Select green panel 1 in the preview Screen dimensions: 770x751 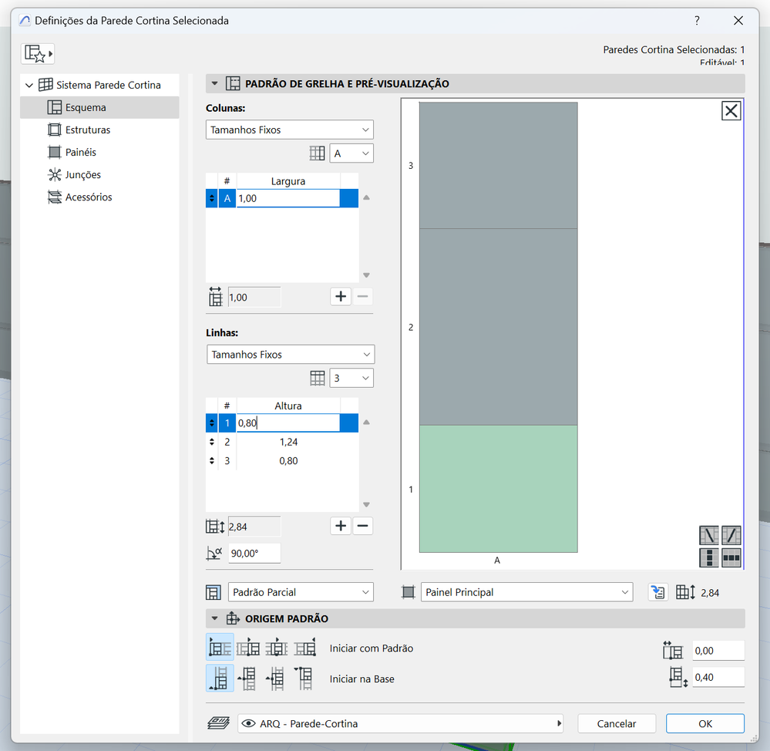tap(498, 489)
